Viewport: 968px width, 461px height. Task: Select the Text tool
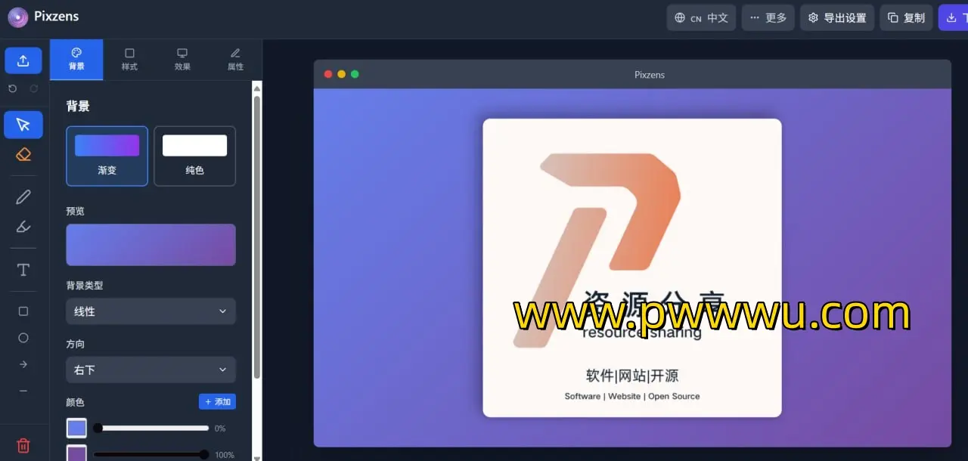click(23, 270)
